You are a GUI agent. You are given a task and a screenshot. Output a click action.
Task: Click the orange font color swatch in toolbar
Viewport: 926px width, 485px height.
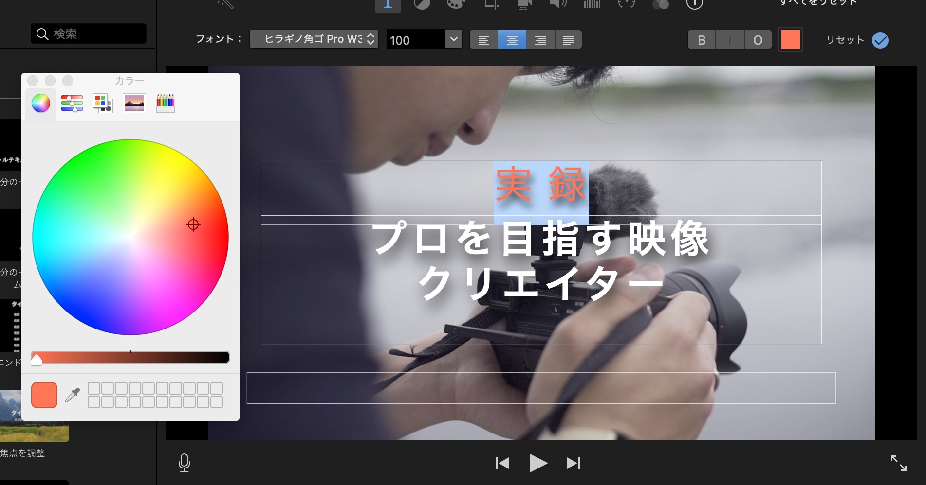[791, 39]
